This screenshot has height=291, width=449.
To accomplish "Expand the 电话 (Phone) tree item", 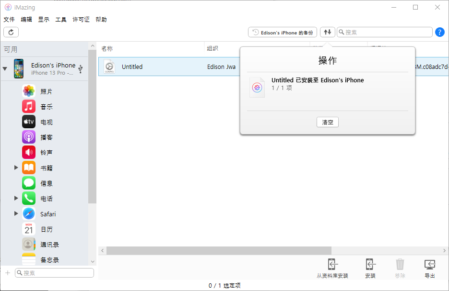I will point(16,198).
